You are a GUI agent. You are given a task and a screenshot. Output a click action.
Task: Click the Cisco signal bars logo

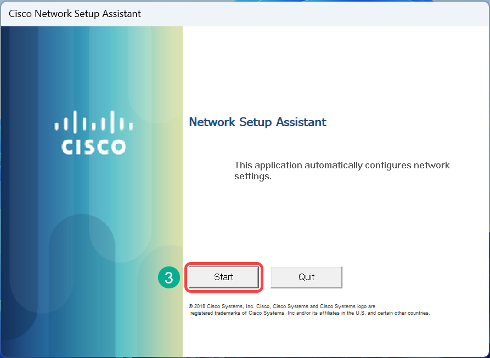94,122
